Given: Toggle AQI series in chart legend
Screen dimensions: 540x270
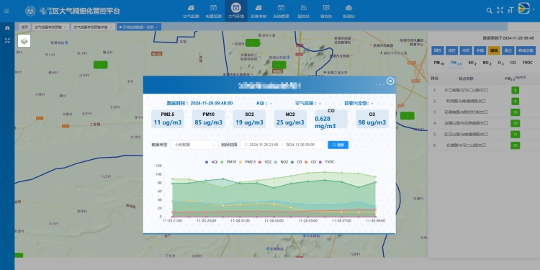Looking at the screenshot, I should coord(211,162).
